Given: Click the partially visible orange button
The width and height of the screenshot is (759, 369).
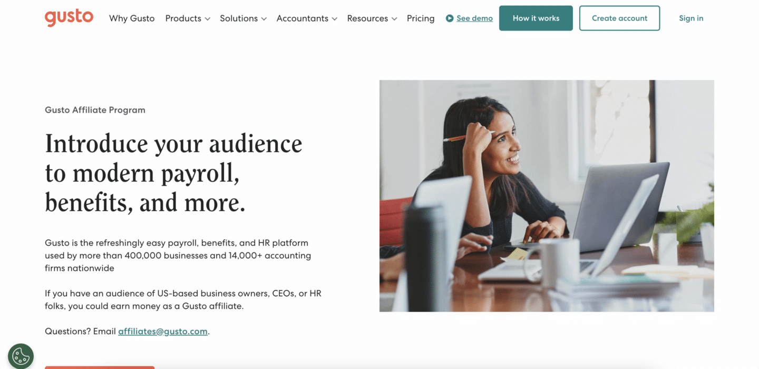Looking at the screenshot, I should pyautogui.click(x=100, y=367).
